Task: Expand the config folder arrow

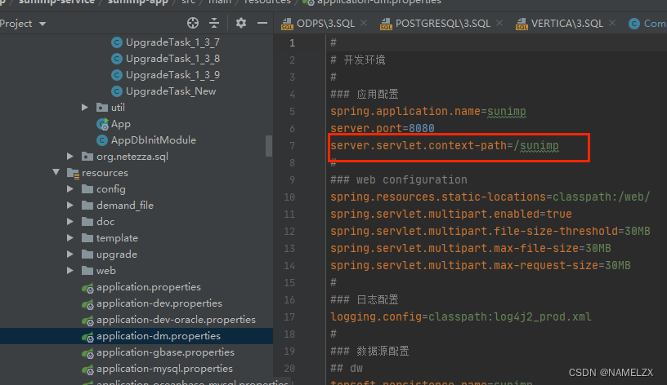Action: coord(72,189)
